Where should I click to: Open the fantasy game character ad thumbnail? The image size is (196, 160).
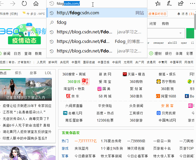pos(28,153)
